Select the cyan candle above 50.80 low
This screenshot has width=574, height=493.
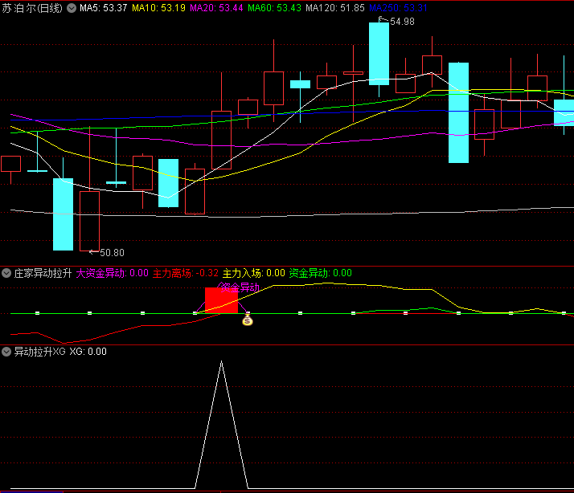point(64,214)
